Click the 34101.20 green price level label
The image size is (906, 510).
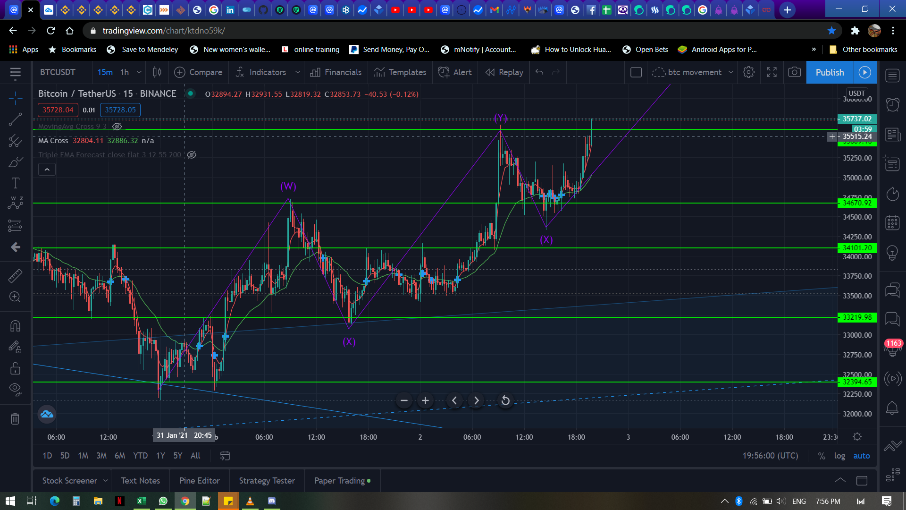pos(857,248)
